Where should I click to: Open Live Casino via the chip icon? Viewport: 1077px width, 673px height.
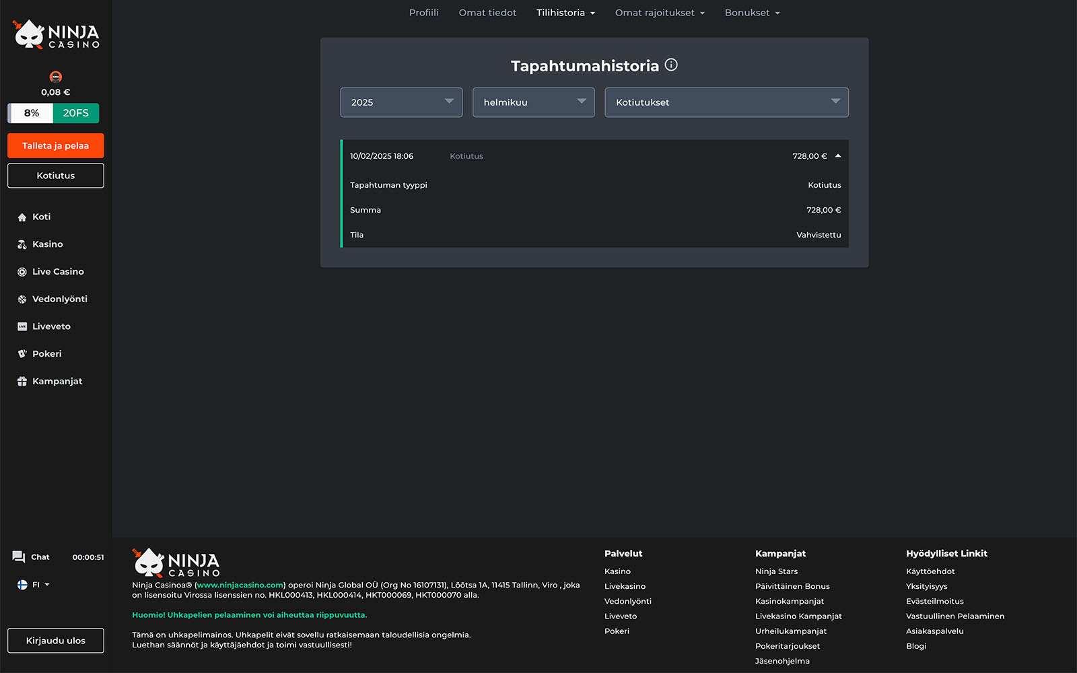pos(22,272)
